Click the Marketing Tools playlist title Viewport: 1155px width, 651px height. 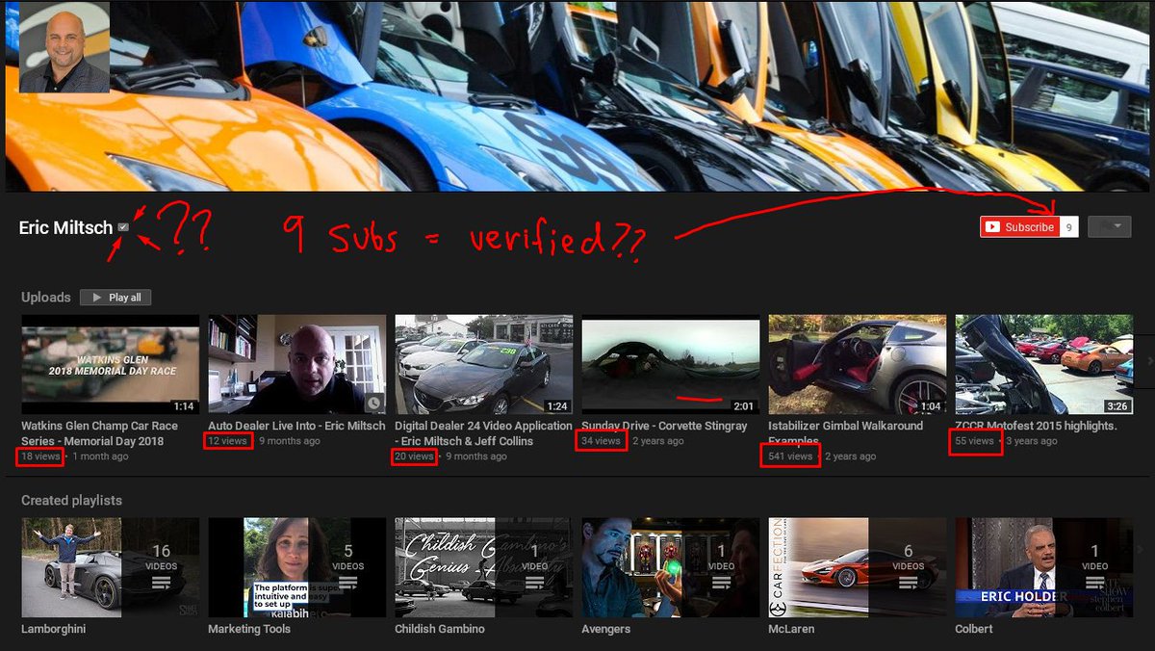(249, 629)
